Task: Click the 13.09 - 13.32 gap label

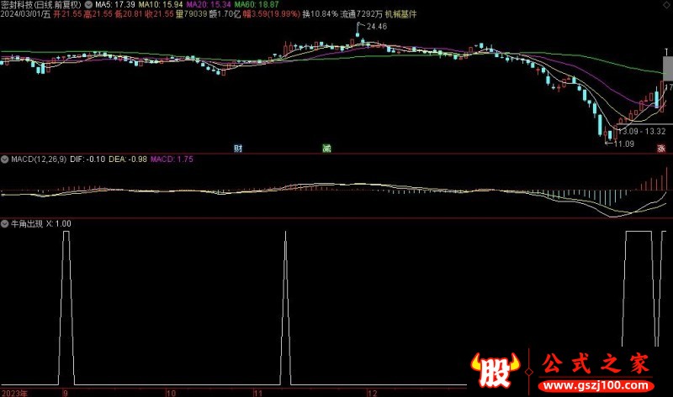Action: point(642,131)
